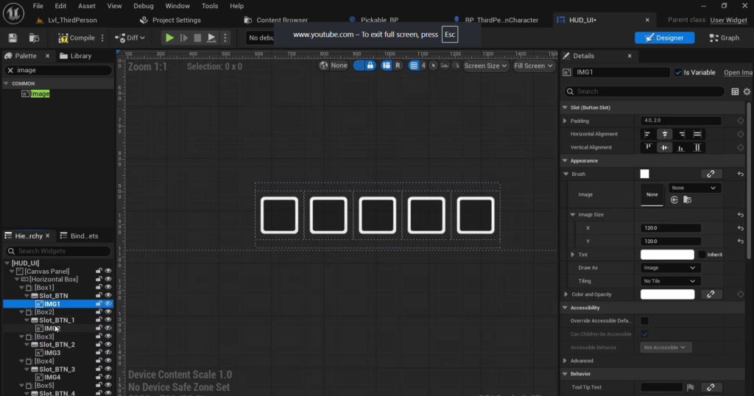Open the Image asset None dropdown
Screen dimensions: 754x396
[694, 188]
